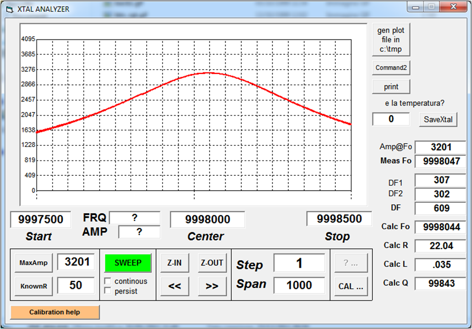Click the XTAL ANALYZER title bar icon
Screen dimensions: 472x329
pos(10,10)
